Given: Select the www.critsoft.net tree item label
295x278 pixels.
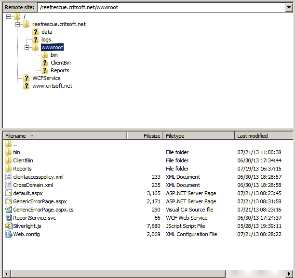Looking at the screenshot, I should pos(52,86).
